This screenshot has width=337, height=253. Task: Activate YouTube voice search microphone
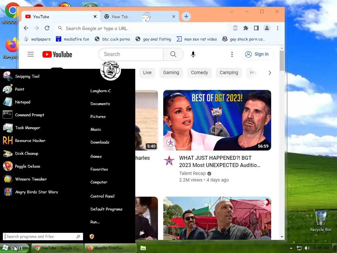tap(193, 54)
